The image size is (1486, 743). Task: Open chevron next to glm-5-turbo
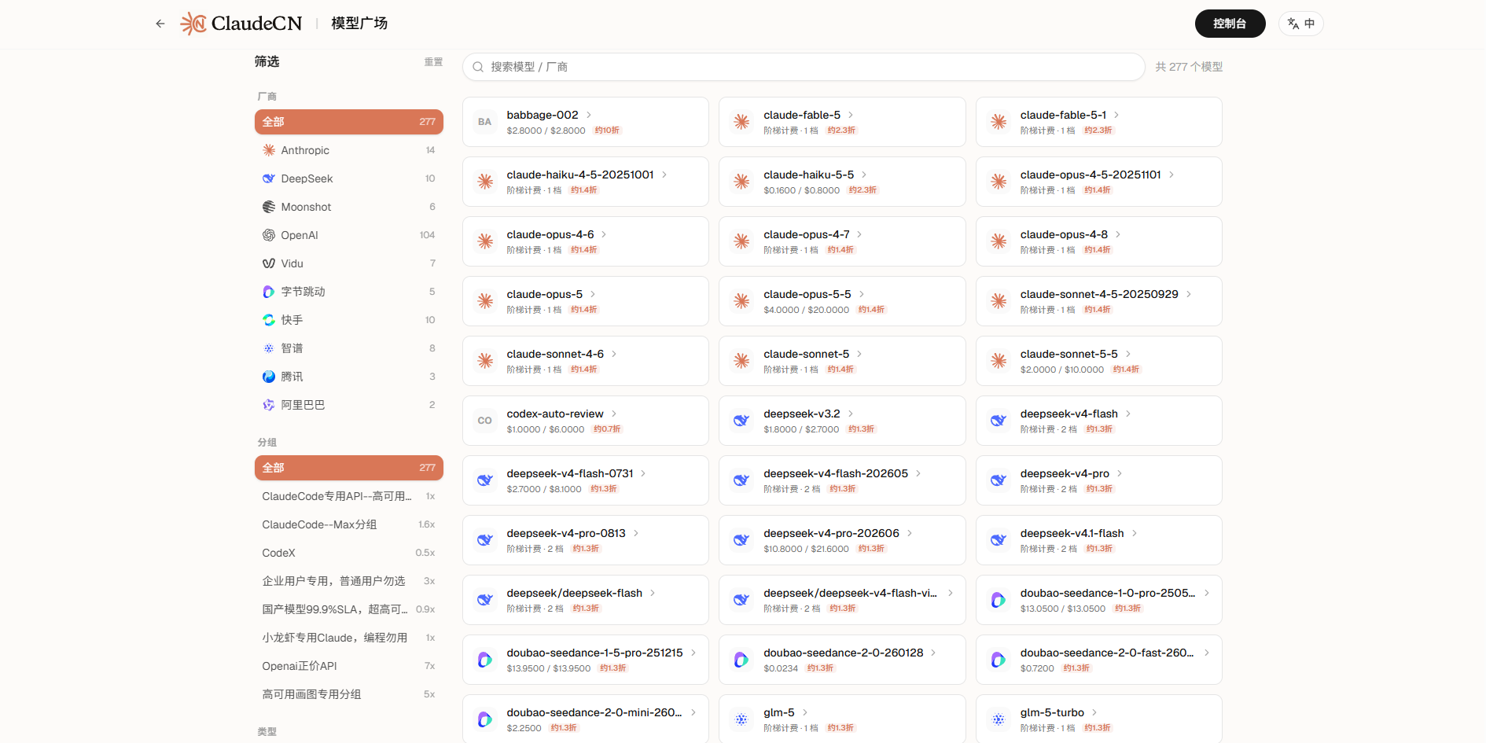click(1094, 712)
